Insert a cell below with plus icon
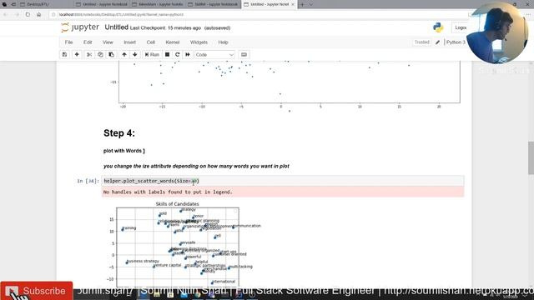 tap(77, 54)
